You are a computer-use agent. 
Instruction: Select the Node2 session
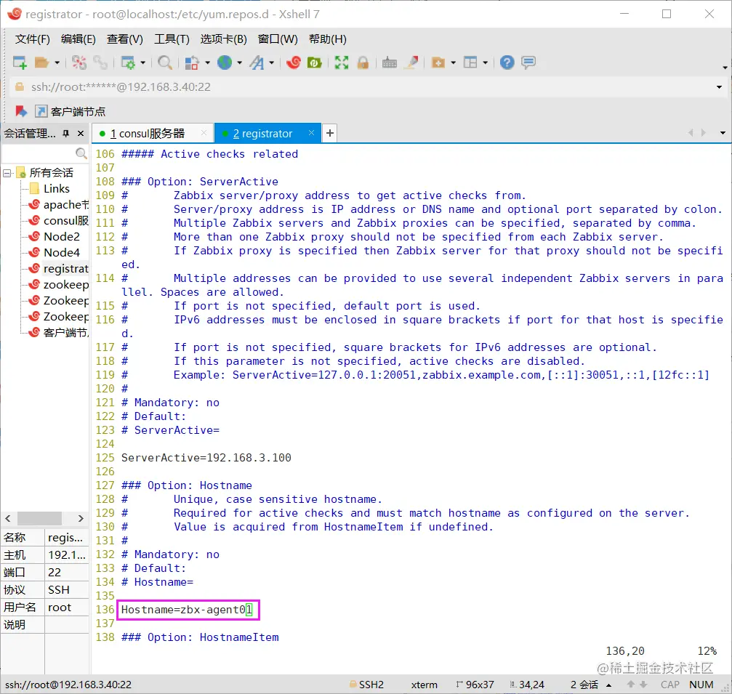point(62,237)
